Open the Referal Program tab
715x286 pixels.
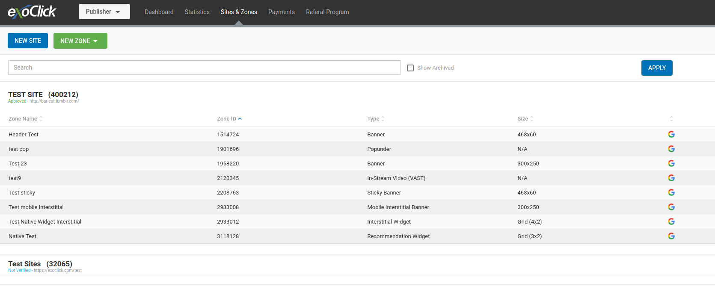(x=327, y=12)
